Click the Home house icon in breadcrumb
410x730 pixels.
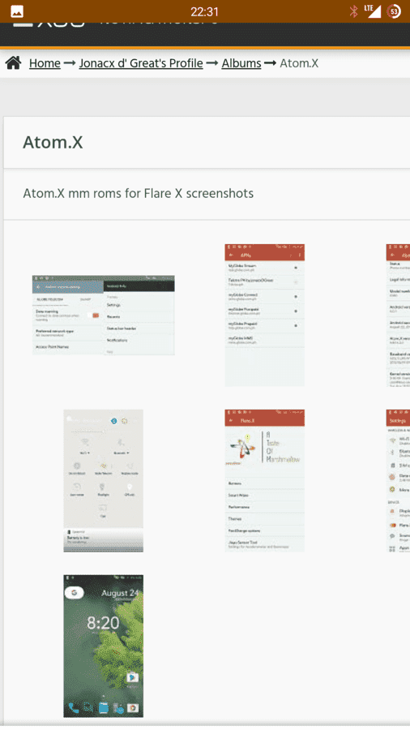point(14,62)
